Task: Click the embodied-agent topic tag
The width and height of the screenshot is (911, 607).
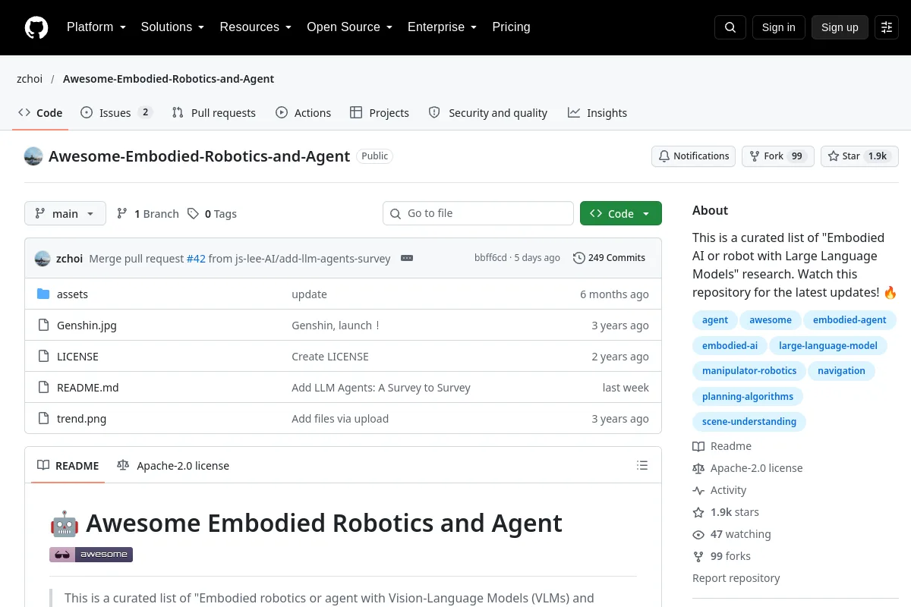Action: (x=850, y=320)
